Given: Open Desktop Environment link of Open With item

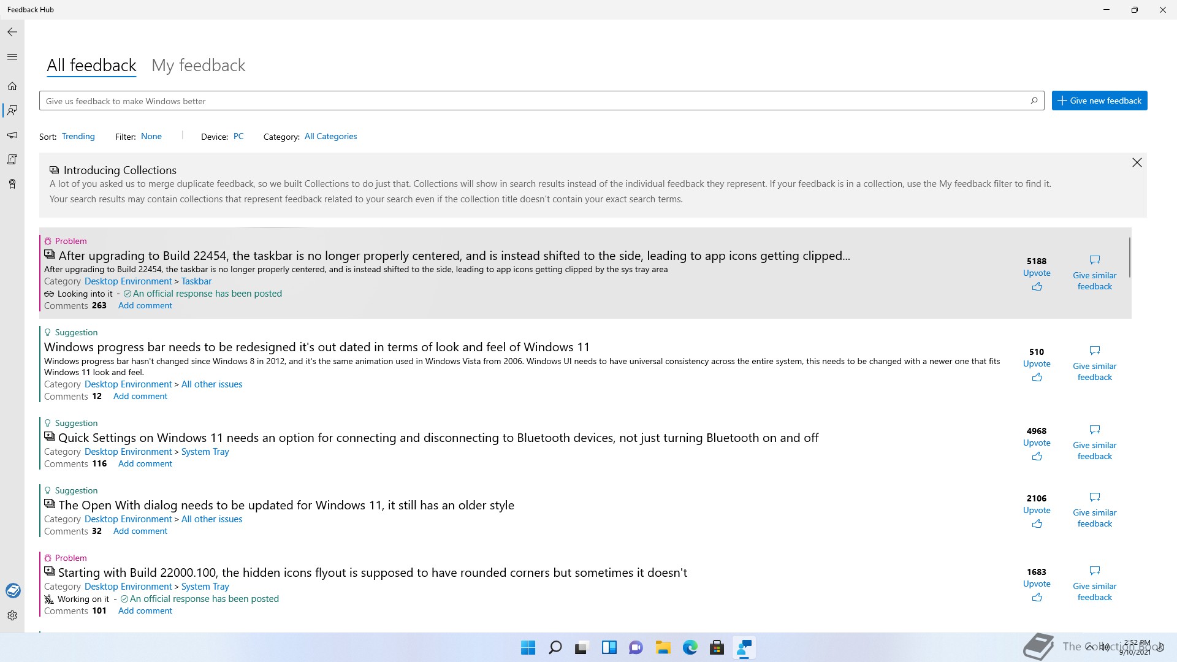Looking at the screenshot, I should click(x=128, y=519).
